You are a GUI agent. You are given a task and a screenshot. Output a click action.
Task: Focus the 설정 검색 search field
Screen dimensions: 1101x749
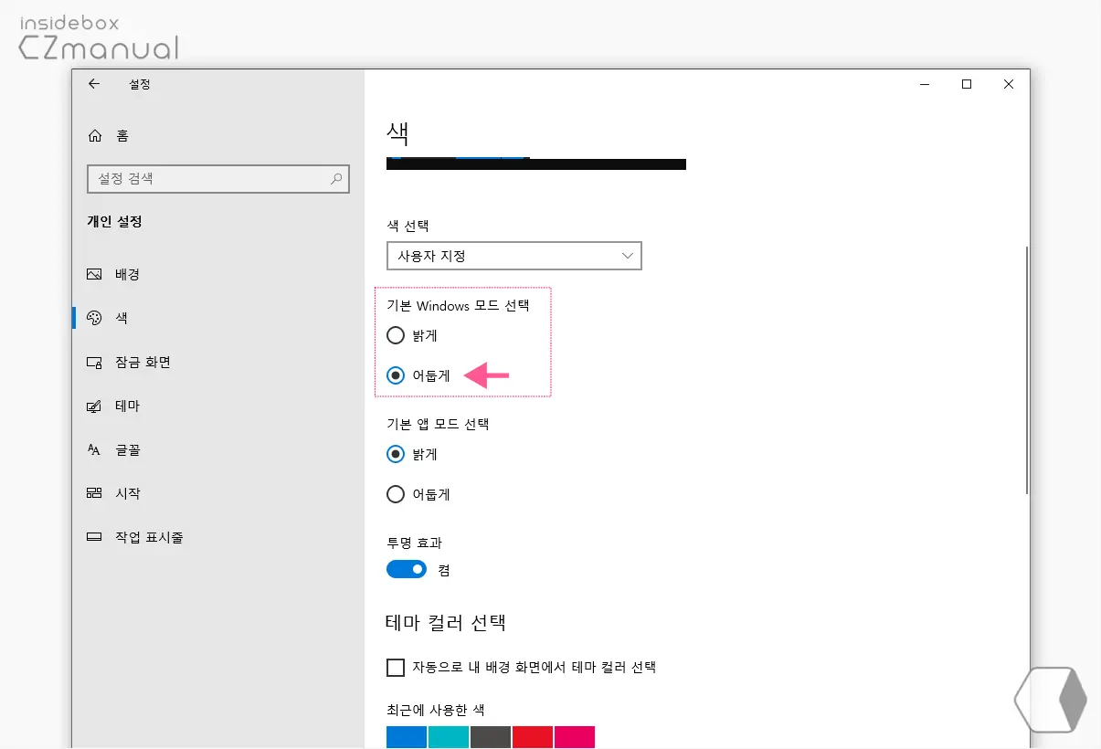click(x=218, y=179)
